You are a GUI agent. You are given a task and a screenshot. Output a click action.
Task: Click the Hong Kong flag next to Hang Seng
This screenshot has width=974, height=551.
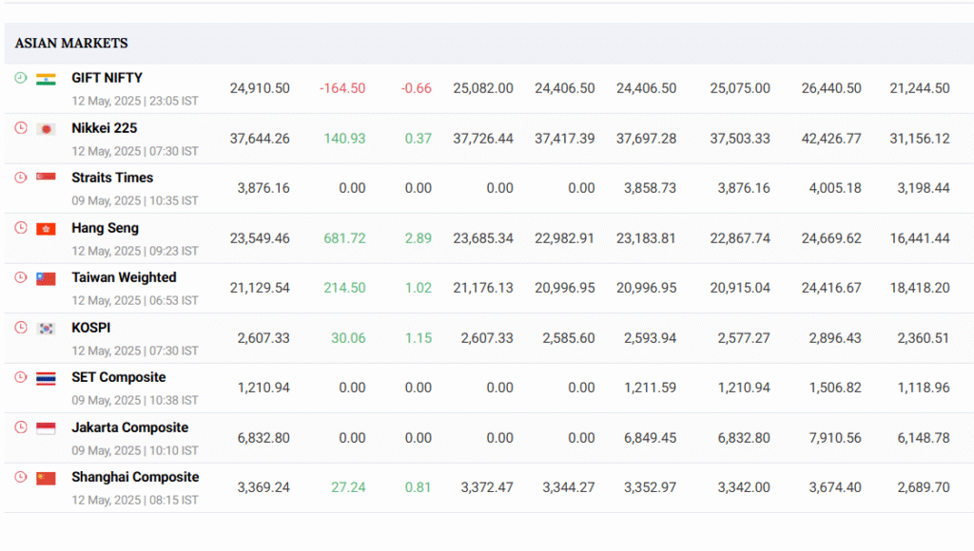click(x=46, y=229)
